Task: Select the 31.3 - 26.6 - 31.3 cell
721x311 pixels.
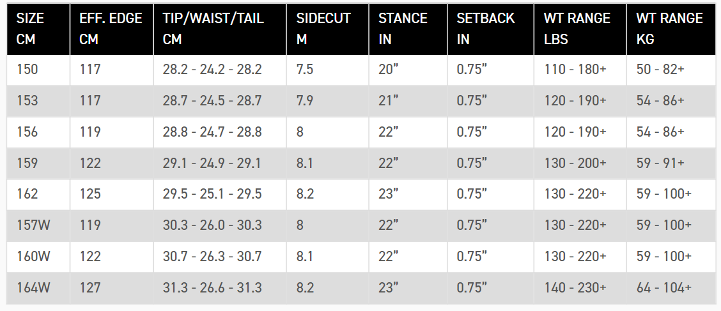Action: pyautogui.click(x=212, y=288)
